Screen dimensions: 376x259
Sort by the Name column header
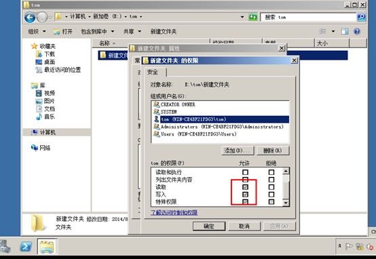click(151, 43)
